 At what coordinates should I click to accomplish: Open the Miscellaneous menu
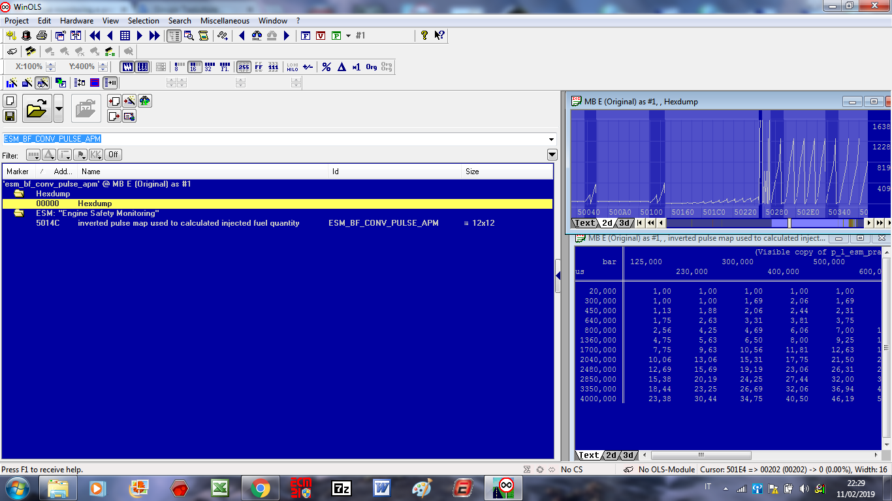pos(225,21)
